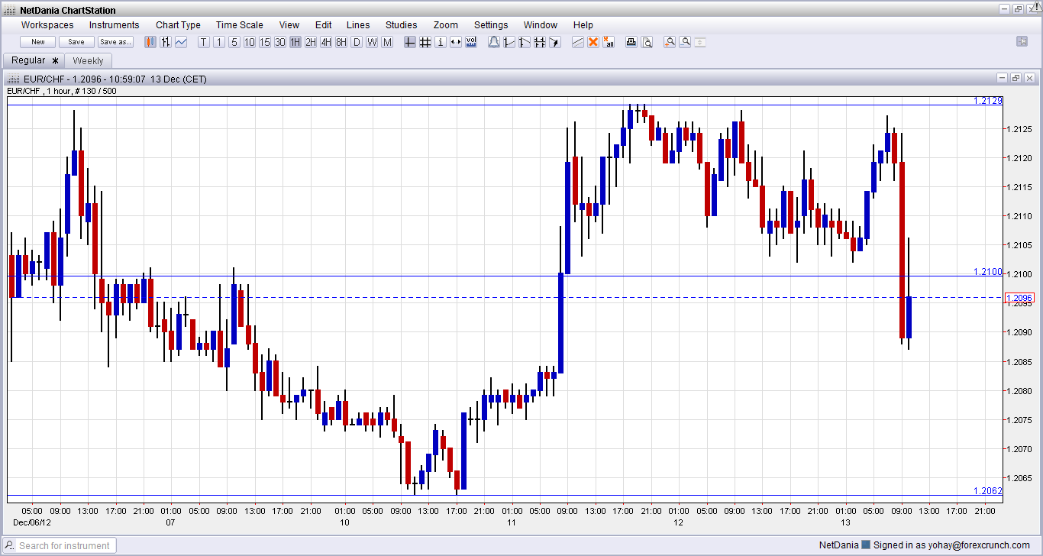The height and width of the screenshot is (556, 1043).
Task: Click the print icon in toolbar
Action: click(631, 42)
